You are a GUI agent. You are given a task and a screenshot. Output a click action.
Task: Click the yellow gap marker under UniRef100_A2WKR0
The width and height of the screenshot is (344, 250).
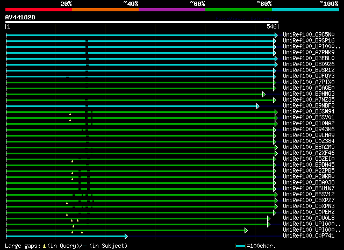72,179
